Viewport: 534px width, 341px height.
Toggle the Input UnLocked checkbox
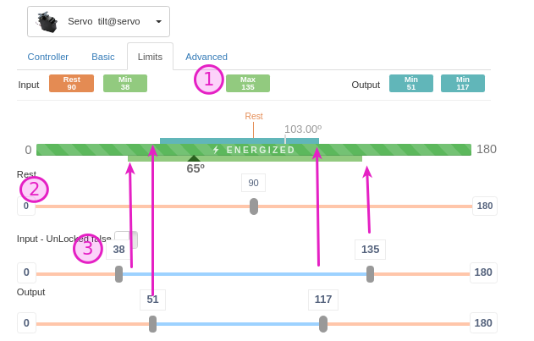point(126,239)
